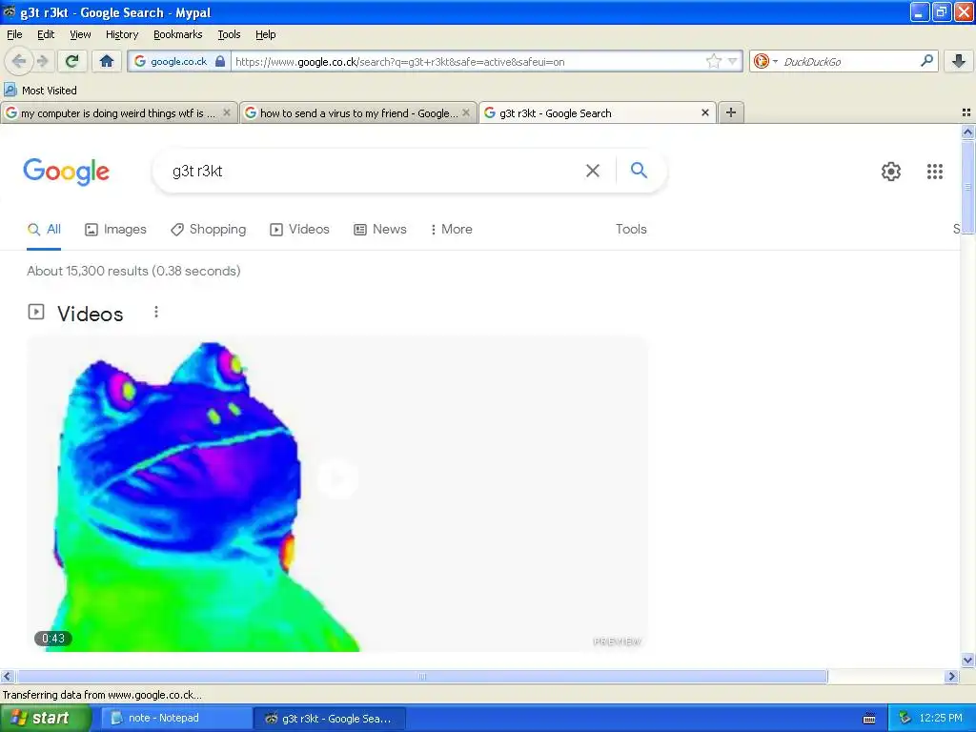976x732 pixels.
Task: Open the list all tabs button
Action: [x=966, y=112]
